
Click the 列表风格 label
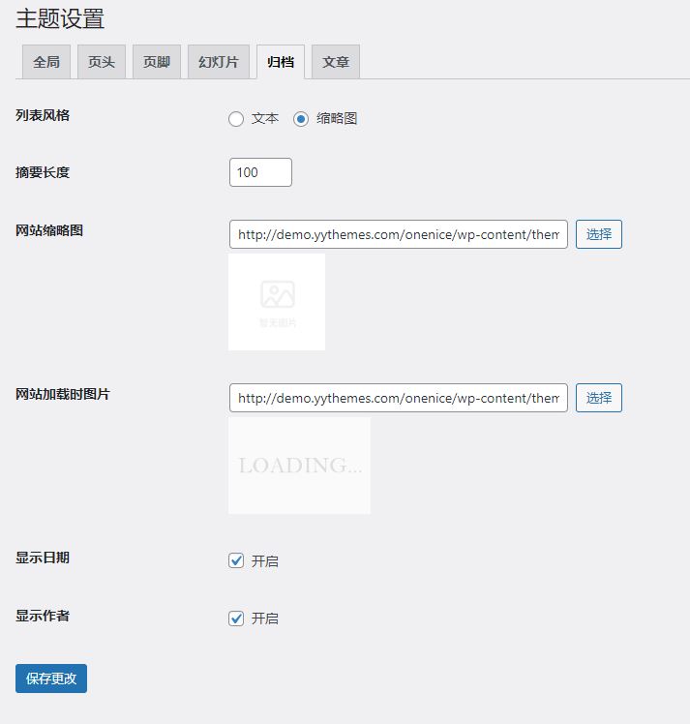43,115
